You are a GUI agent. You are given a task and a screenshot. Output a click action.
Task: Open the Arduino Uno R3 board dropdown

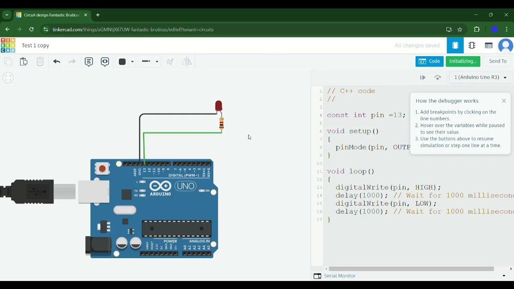click(x=480, y=77)
